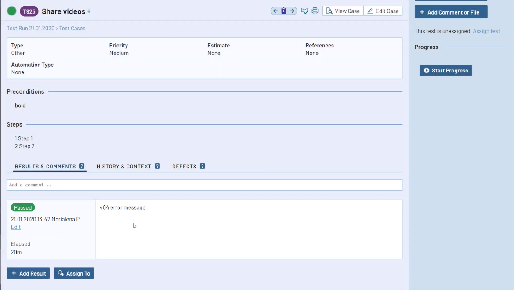The image size is (514, 290).
Task: Switch to History & Context tab
Action: (123, 167)
